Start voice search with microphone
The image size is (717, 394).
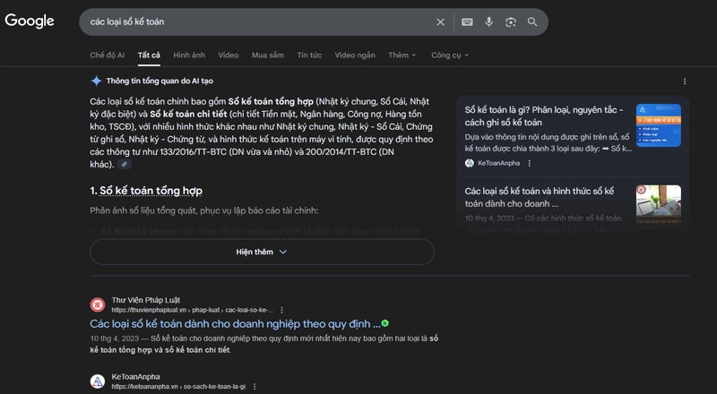click(x=488, y=22)
